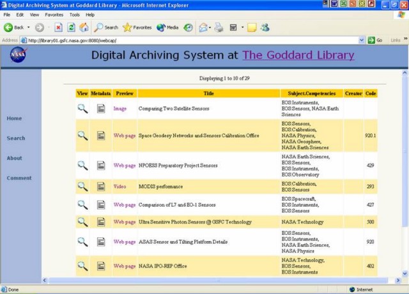409x294 pixels.
Task: Stop page loading with the red X icon
Action: [x=58, y=27]
